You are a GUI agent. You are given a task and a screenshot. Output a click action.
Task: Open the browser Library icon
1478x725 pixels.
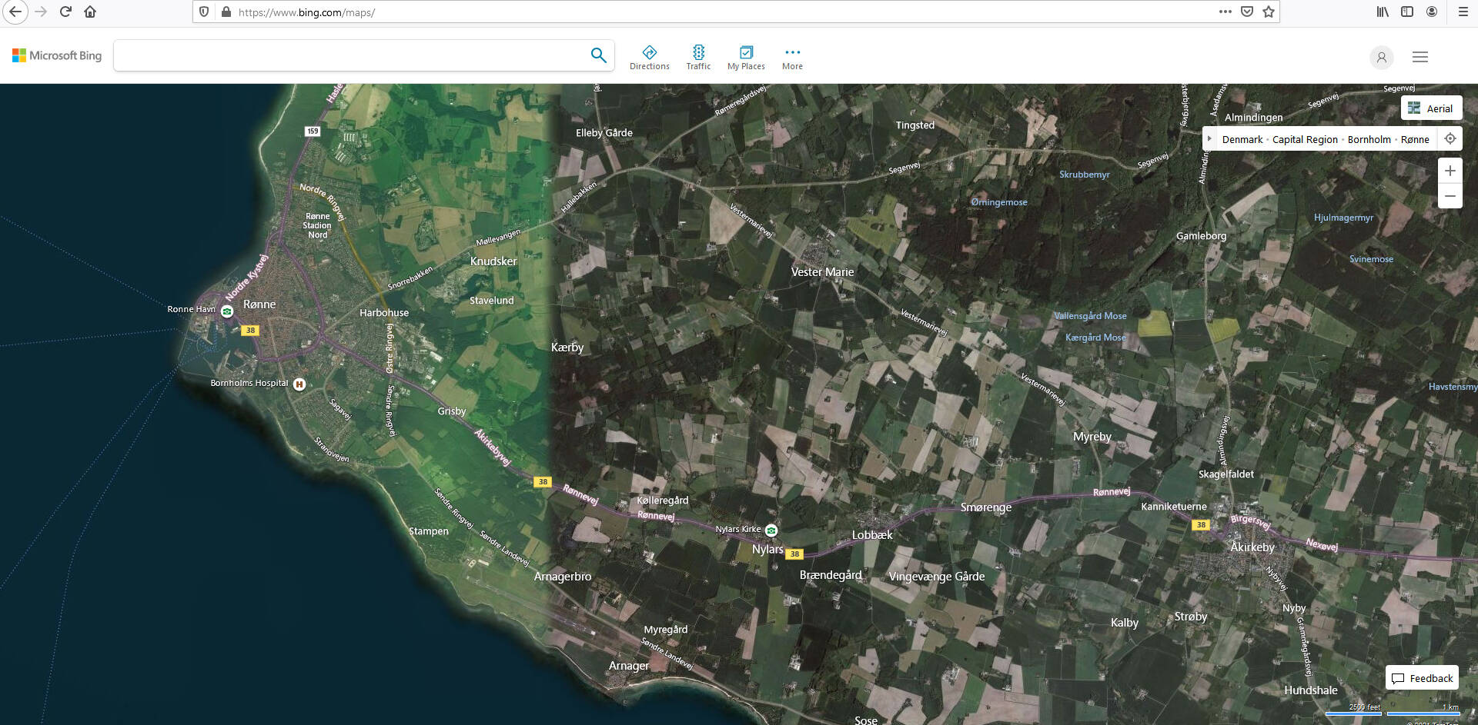pyautogui.click(x=1383, y=12)
